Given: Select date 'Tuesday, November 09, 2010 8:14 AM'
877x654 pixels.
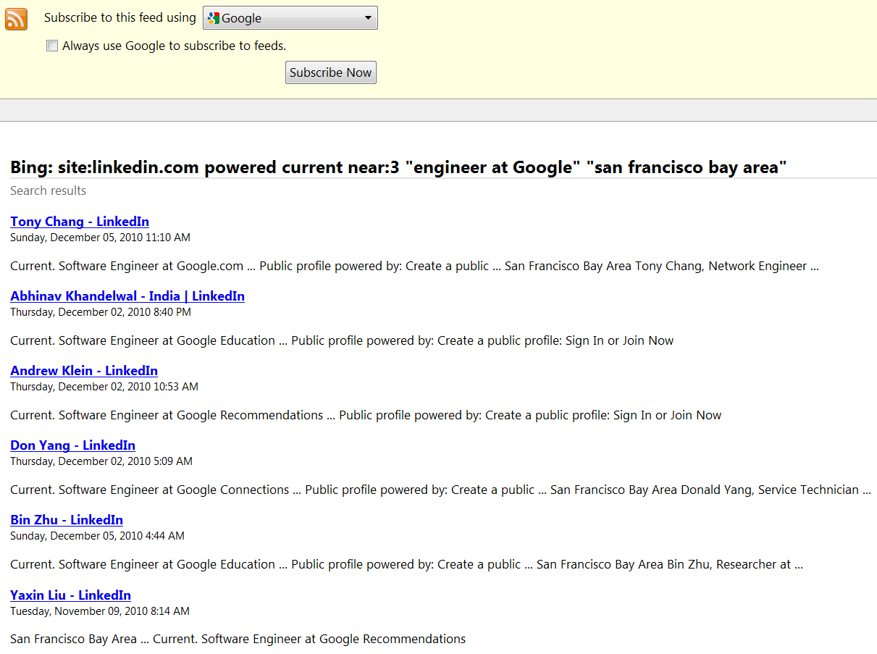Looking at the screenshot, I should pos(100,611).
